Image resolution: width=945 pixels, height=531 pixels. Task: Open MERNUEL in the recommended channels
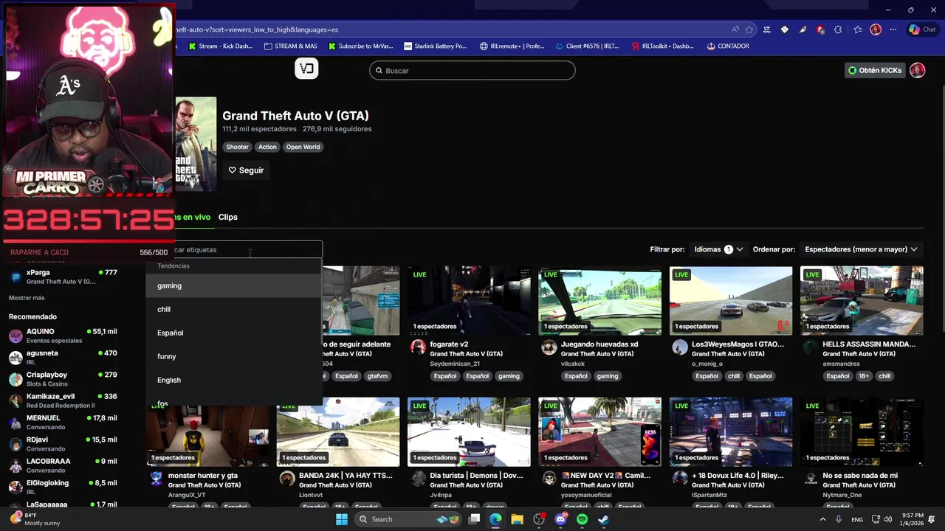(63, 423)
